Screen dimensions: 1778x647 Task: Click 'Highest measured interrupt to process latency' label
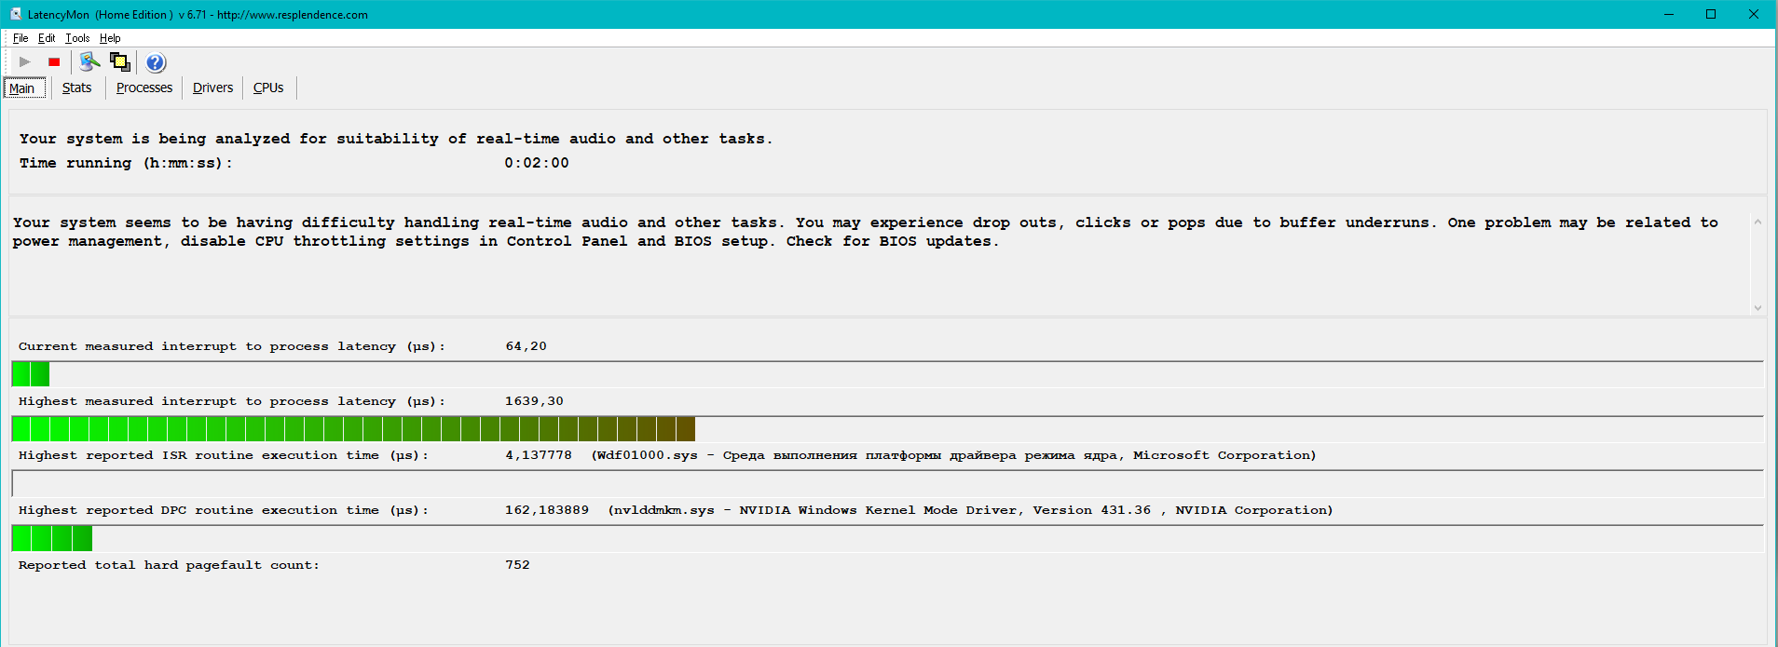click(x=232, y=401)
